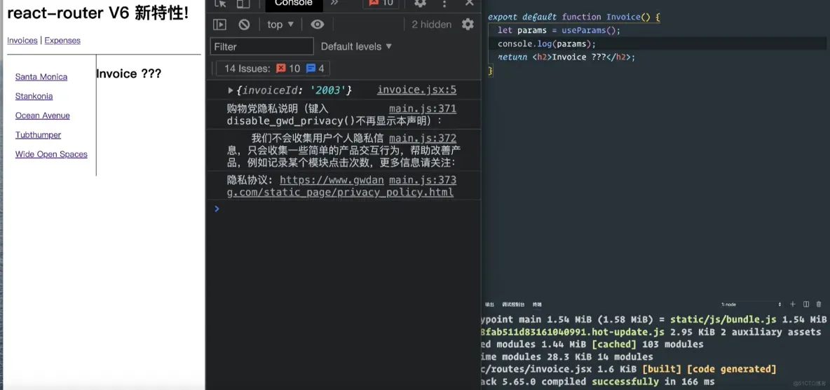Kill terminal using trash icon
This screenshot has width=830, height=390.
819,305
